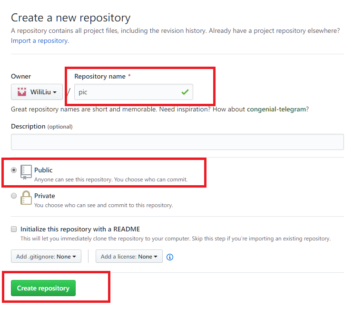Click the Create repository button
Viewport: 354px width, 309px height.
[43, 288]
